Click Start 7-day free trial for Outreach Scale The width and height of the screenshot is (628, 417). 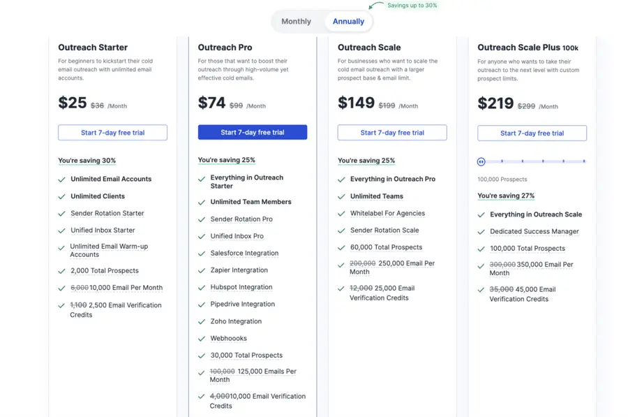click(x=391, y=133)
